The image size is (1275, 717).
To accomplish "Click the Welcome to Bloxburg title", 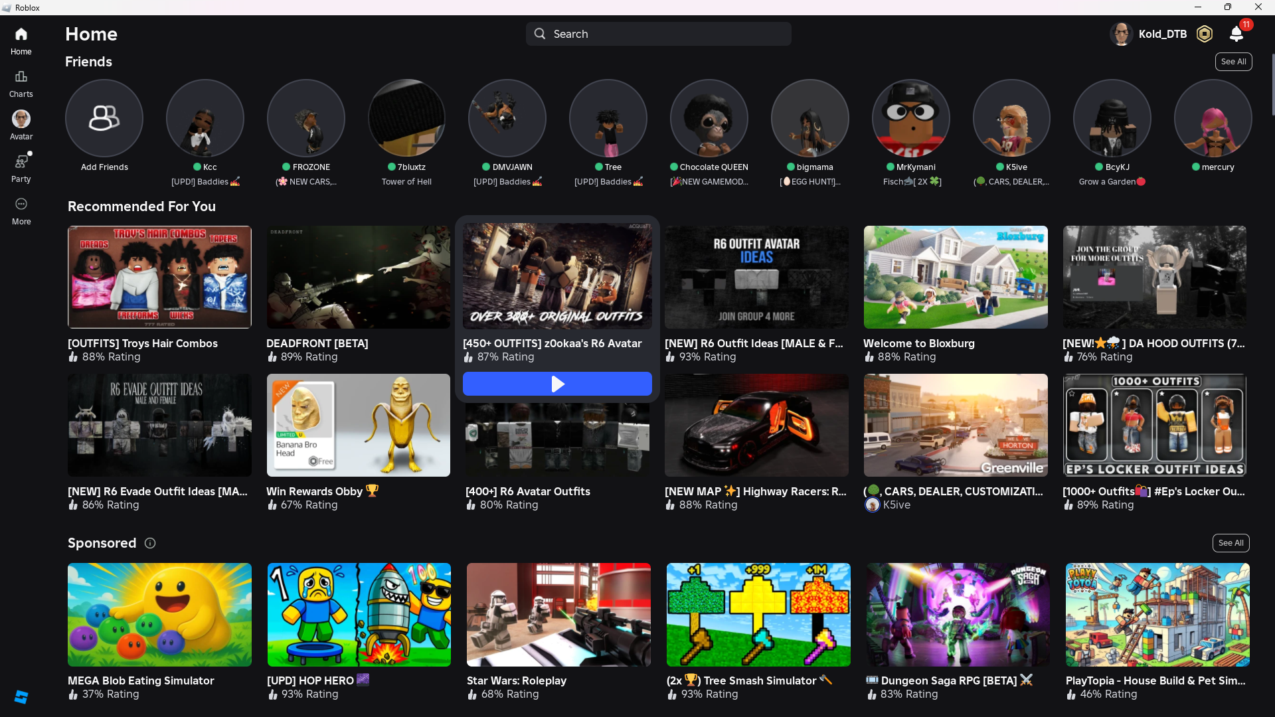I will 919,343.
